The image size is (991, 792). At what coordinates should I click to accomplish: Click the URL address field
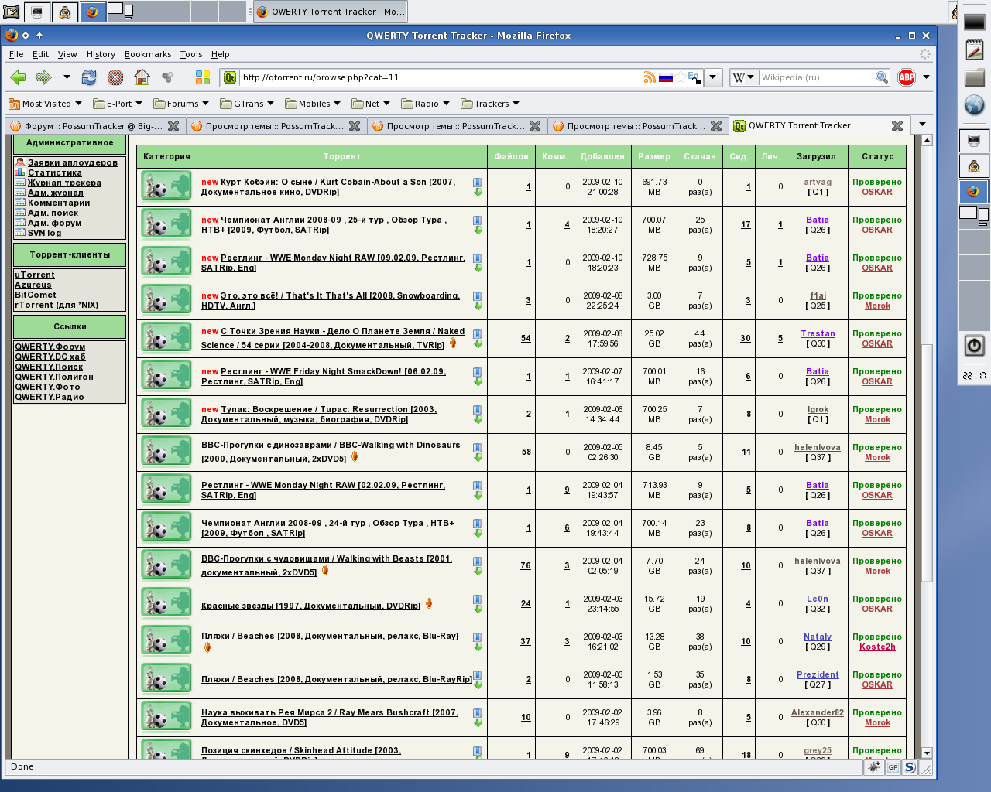click(x=434, y=77)
